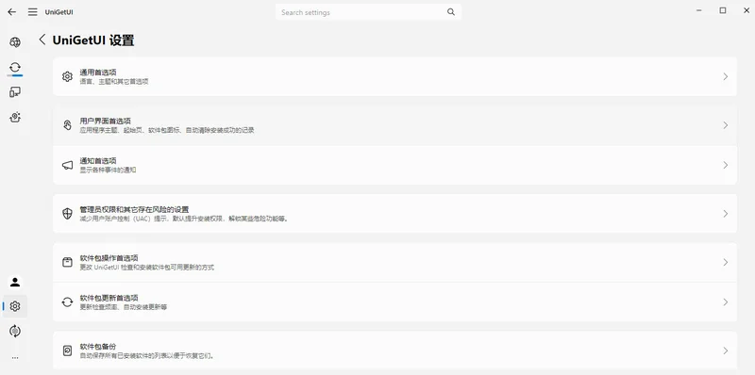755x375 pixels.
Task: Select the Software Updates sidebar icon
Action: [x=15, y=67]
